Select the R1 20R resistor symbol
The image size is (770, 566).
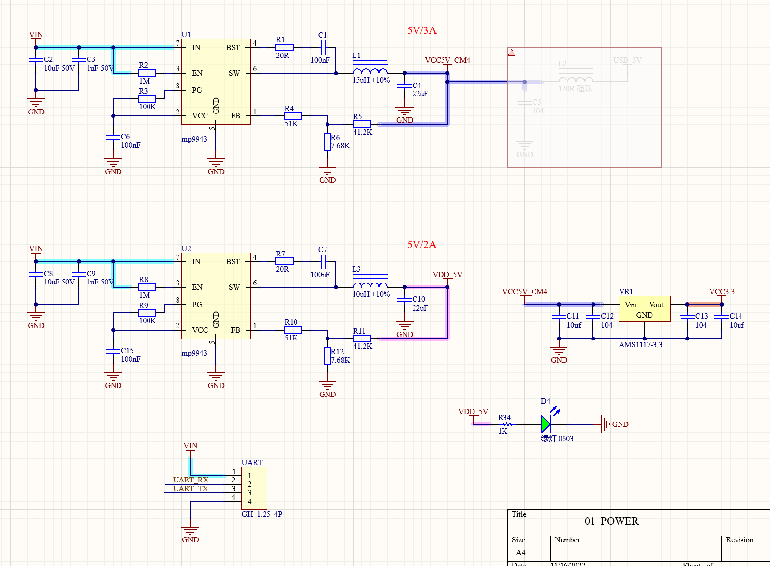284,47
